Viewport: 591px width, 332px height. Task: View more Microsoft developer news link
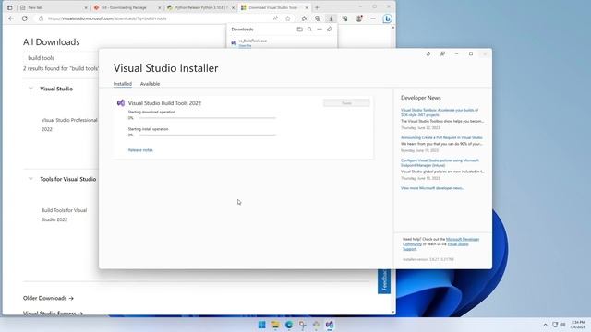click(432, 188)
